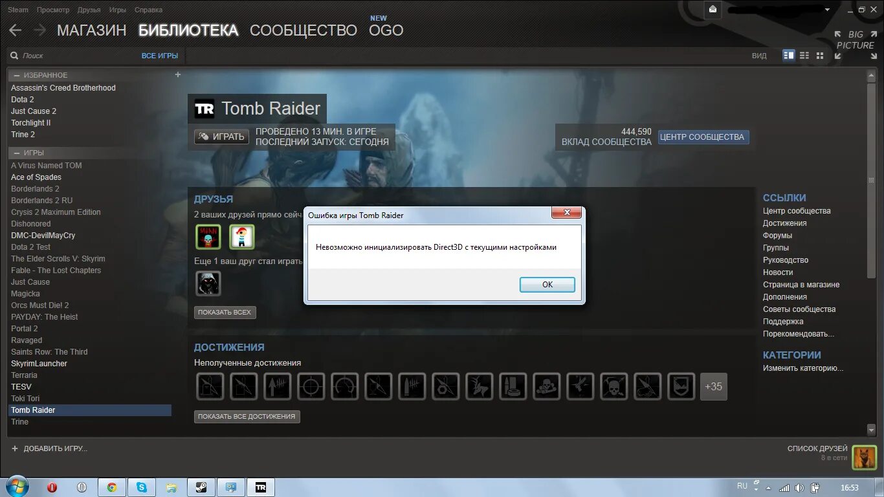
Task: Switch to grid view layout icon
Action: [x=820, y=56]
